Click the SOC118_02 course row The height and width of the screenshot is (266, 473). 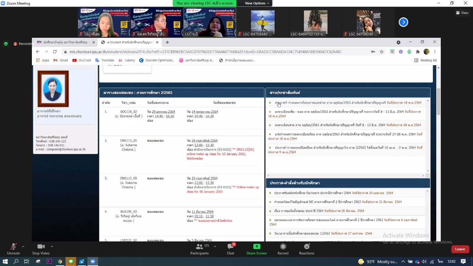[x=182, y=122]
